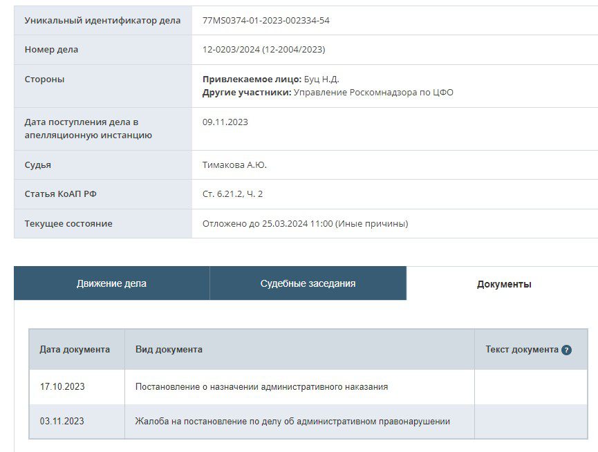This screenshot has width=598, height=452.
Task: Select the Документы tab
Action: (504, 284)
